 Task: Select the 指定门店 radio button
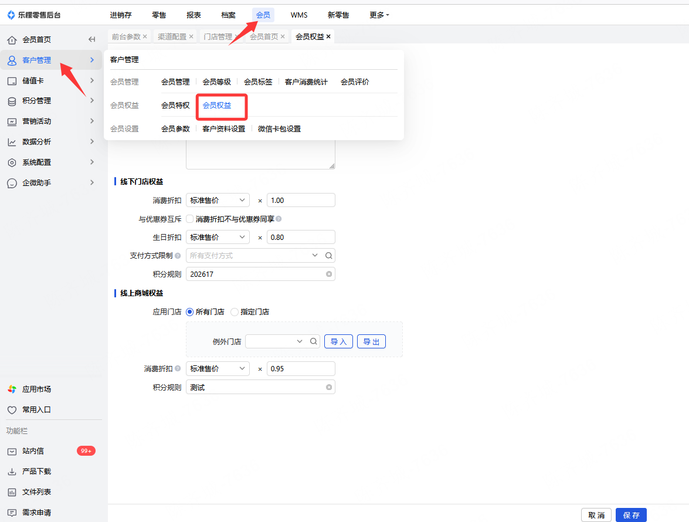pyautogui.click(x=235, y=312)
